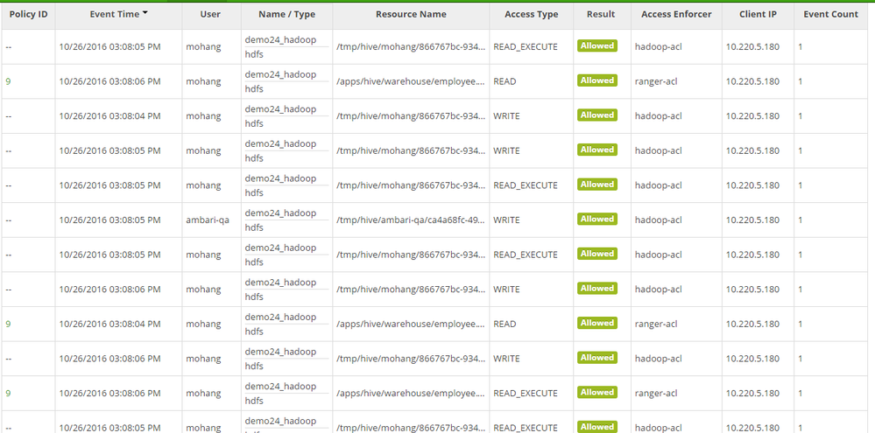
Task: Click mohang user in the WRITE 03:08:04 PM row
Action: (203, 116)
